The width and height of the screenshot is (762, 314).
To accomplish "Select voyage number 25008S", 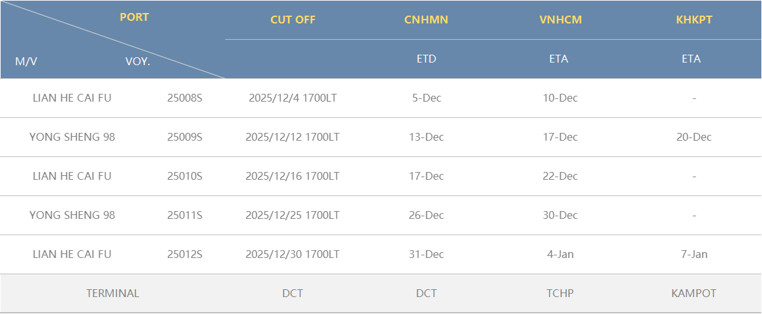I will tap(185, 98).
